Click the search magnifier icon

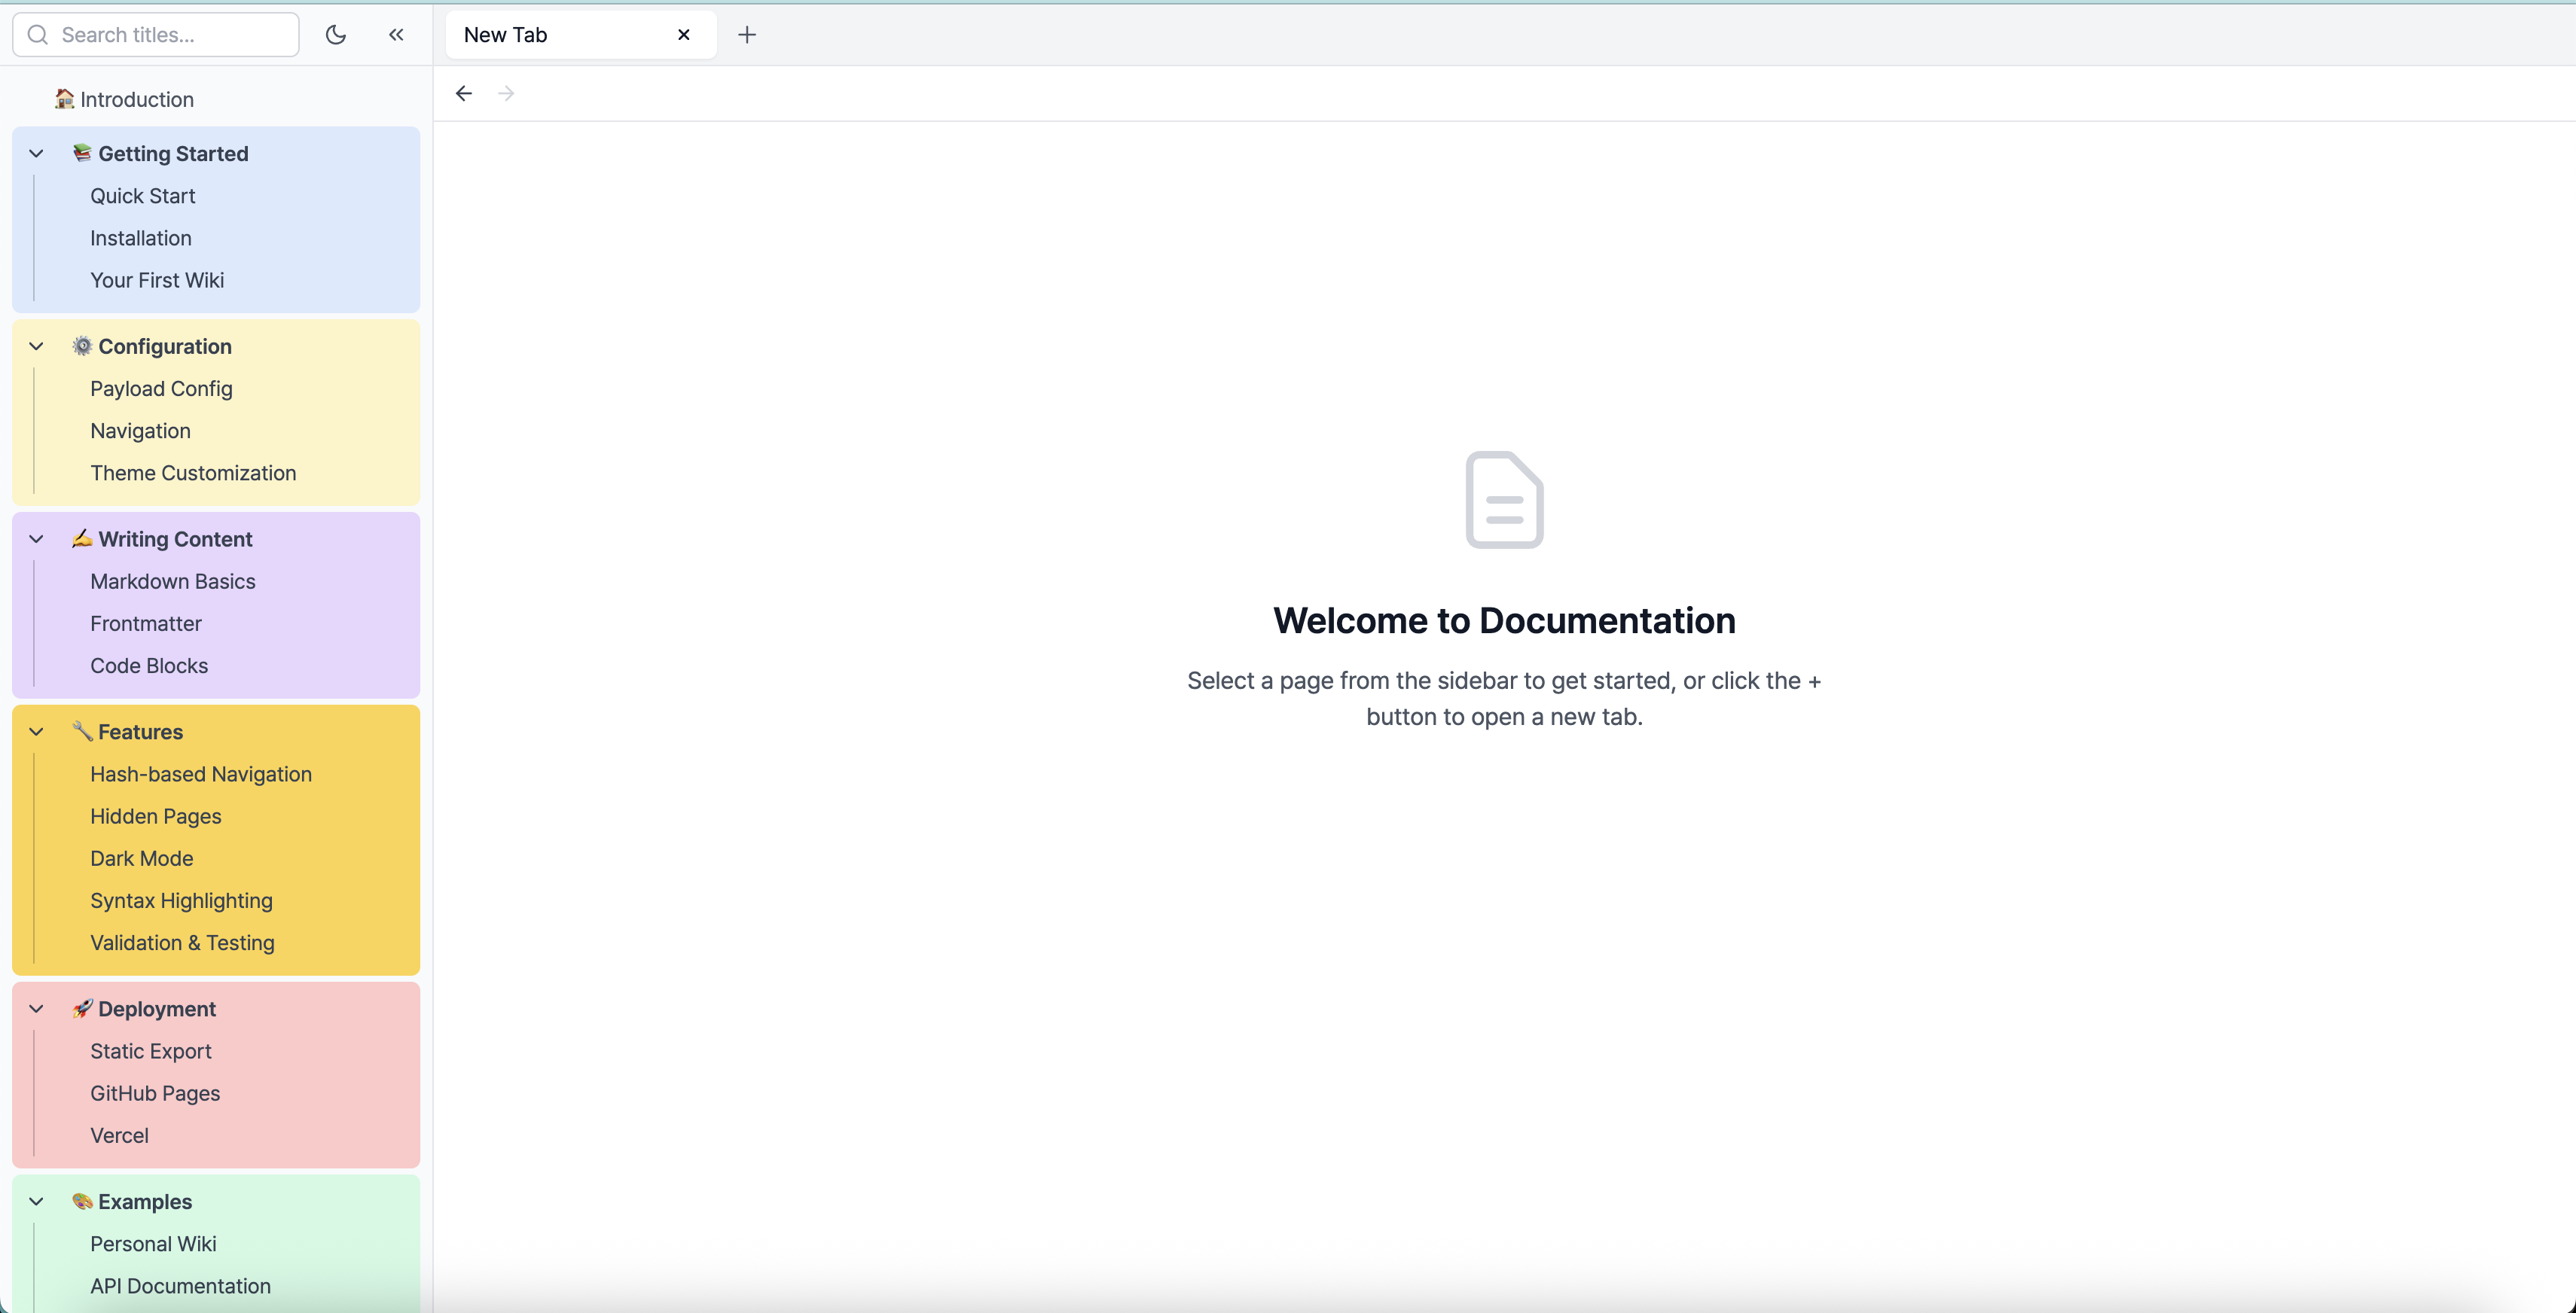tap(38, 35)
